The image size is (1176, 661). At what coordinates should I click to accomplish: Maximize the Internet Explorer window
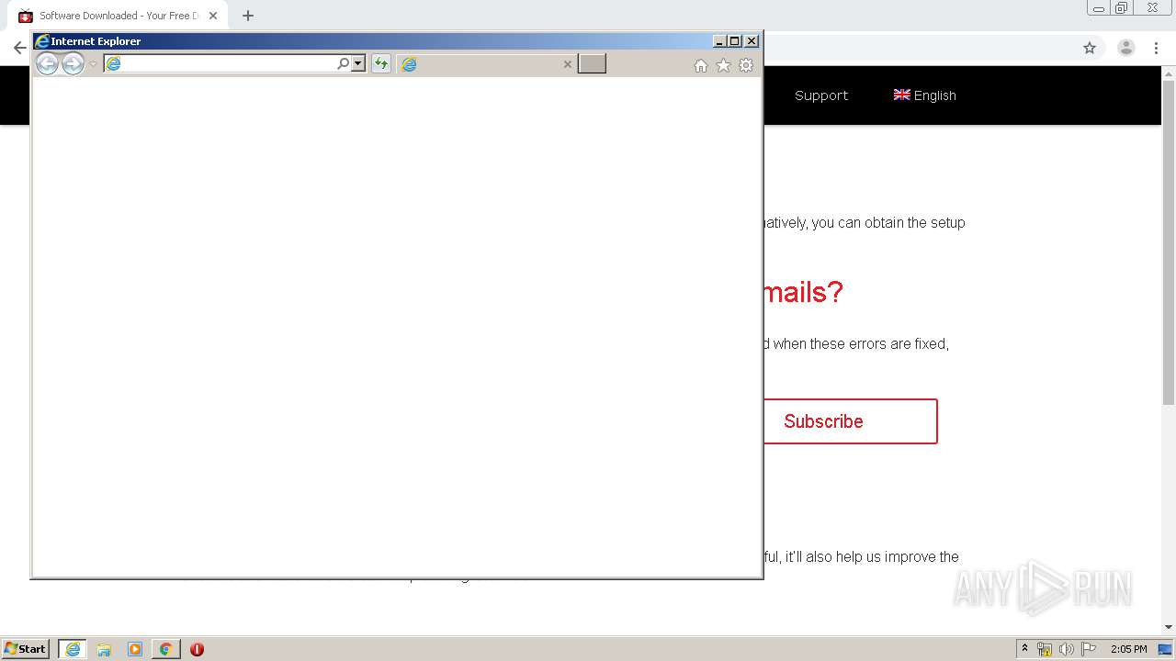(x=735, y=41)
